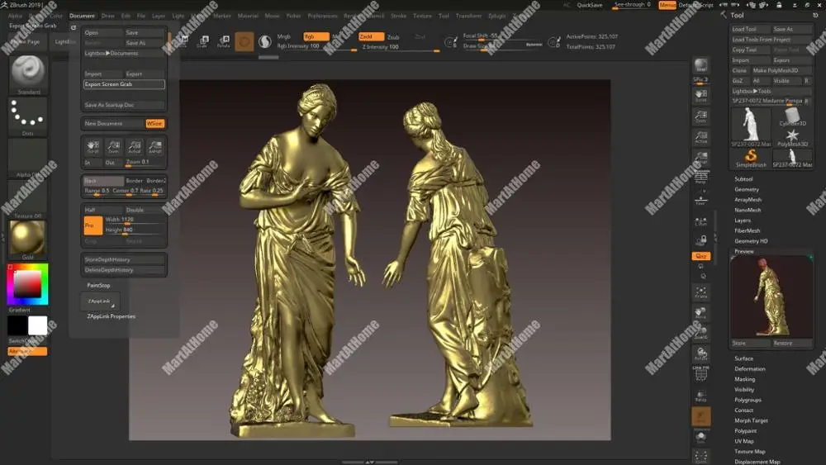This screenshot has width=826, height=465.
Task: Toggle the orange Menus button in title bar
Action: [667, 5]
